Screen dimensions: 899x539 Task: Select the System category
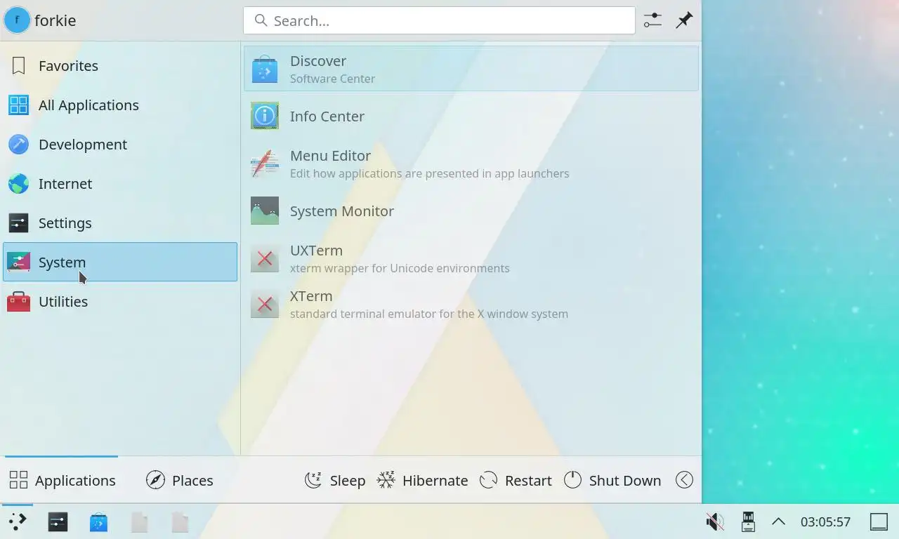[x=120, y=262]
